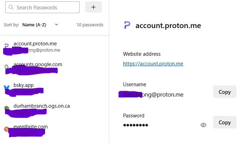Click the large Proton logo in details header
Image resolution: width=244 pixels, height=143 pixels.
point(127,25)
